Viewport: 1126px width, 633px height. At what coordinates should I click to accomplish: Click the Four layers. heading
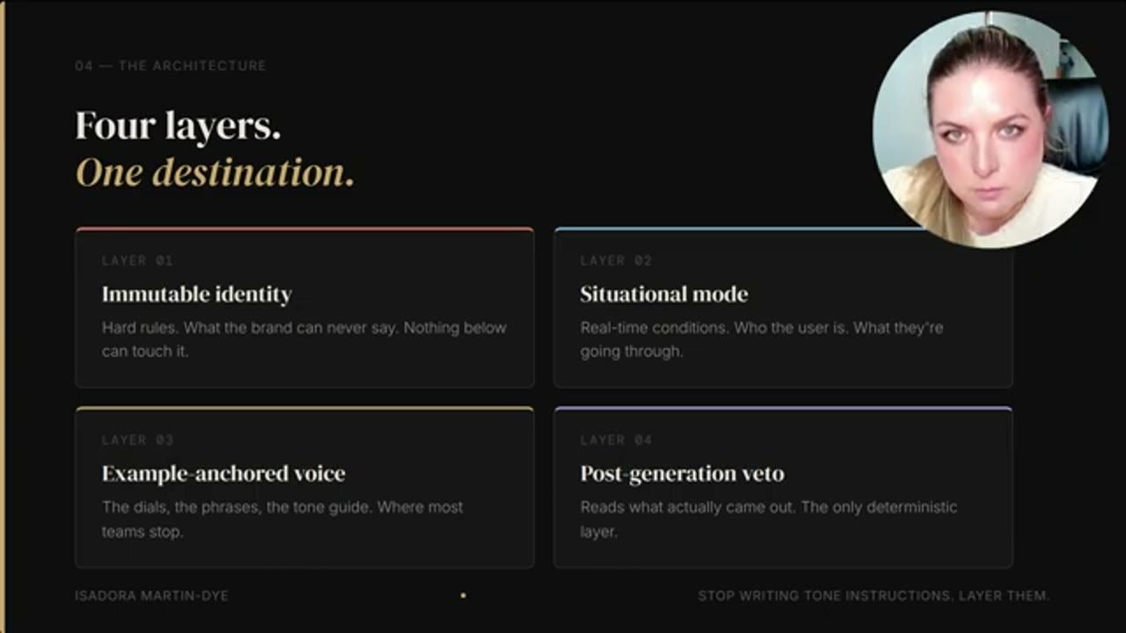(179, 127)
